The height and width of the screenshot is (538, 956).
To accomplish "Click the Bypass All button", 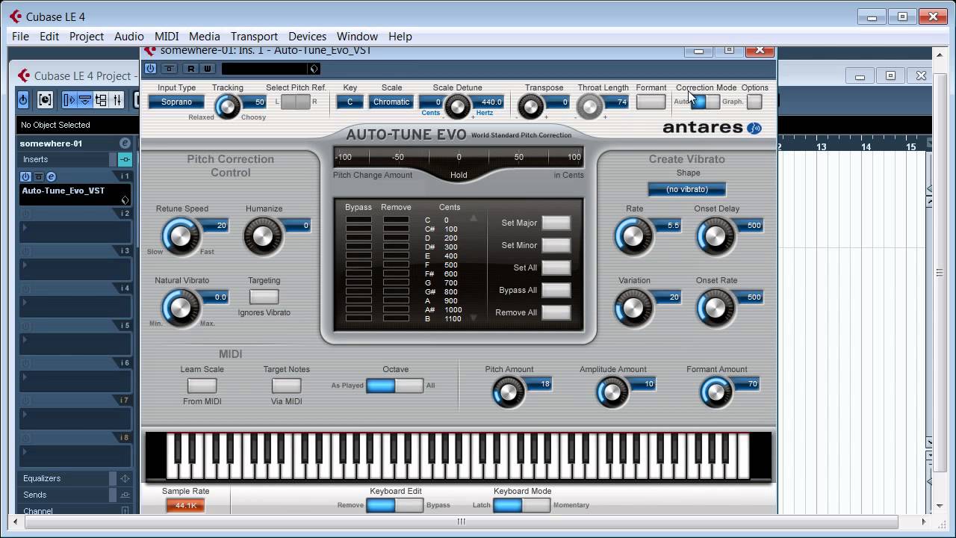I will (x=556, y=290).
